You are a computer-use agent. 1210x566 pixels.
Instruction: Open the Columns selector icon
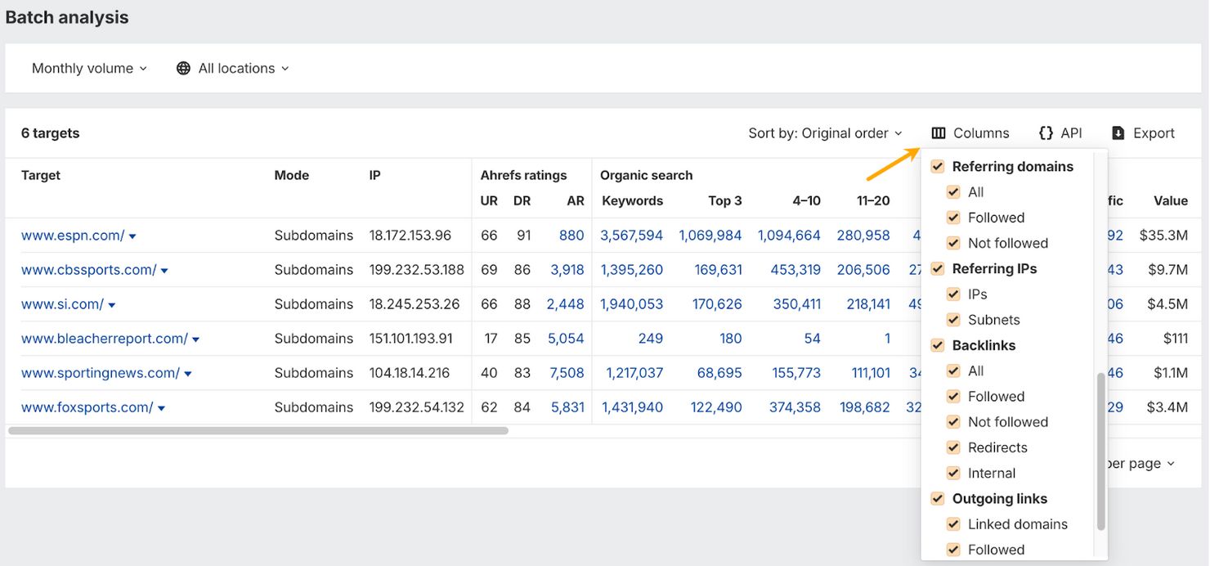pyautogui.click(x=939, y=133)
